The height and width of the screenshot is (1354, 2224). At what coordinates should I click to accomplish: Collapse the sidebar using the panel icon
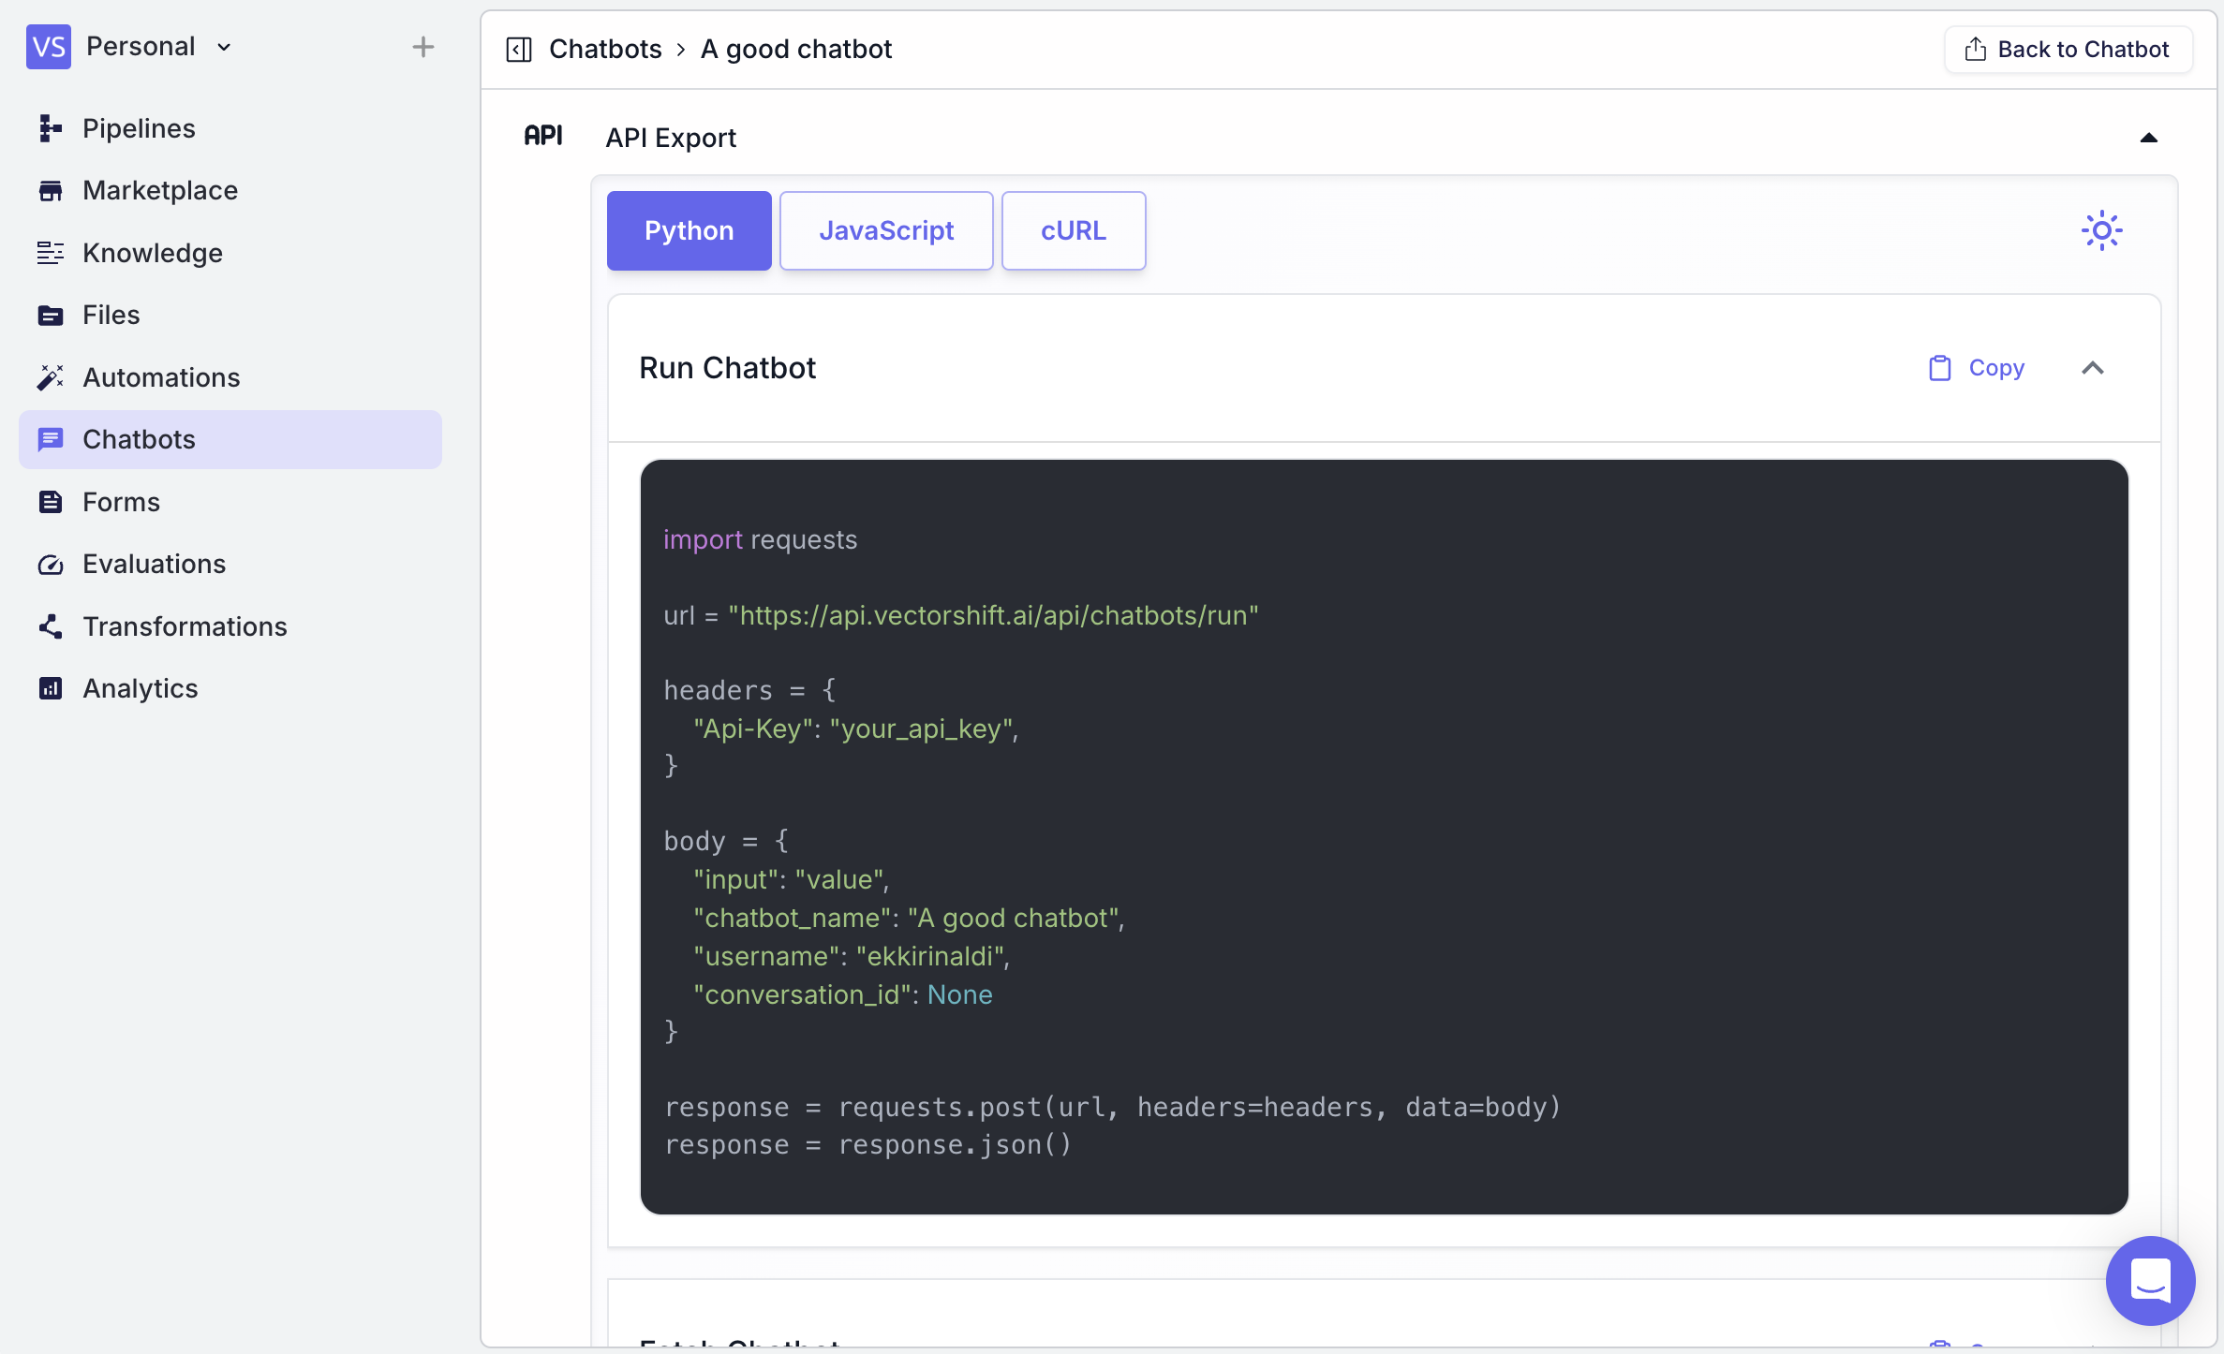(518, 49)
